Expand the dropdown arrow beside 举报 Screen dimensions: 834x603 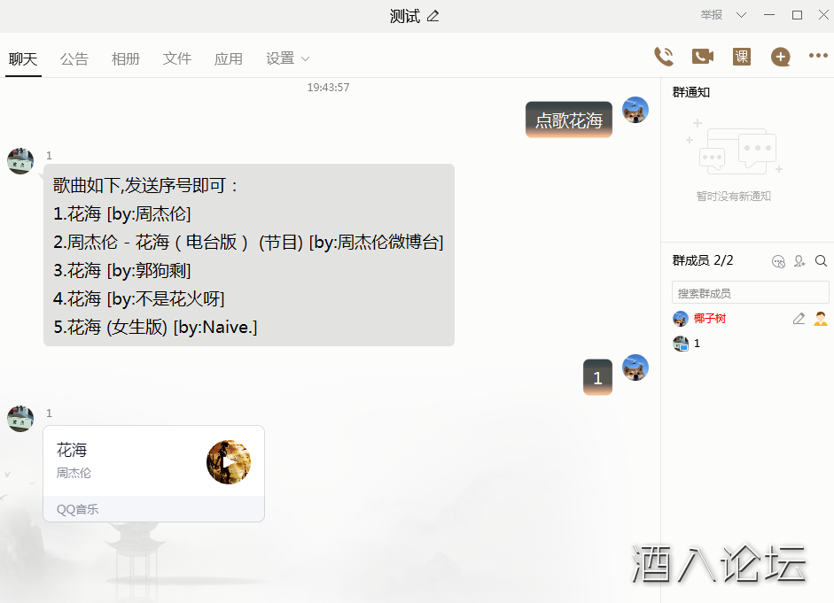(741, 15)
